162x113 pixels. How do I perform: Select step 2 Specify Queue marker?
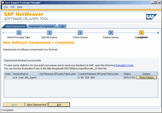tap(50, 33)
